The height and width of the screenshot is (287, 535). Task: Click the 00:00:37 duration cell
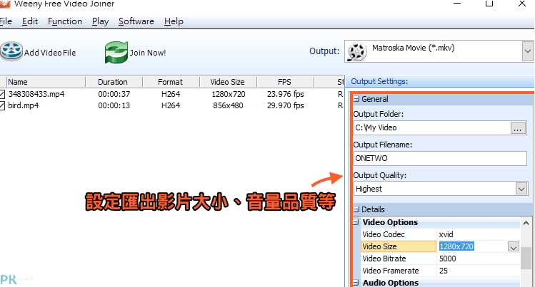tap(114, 94)
